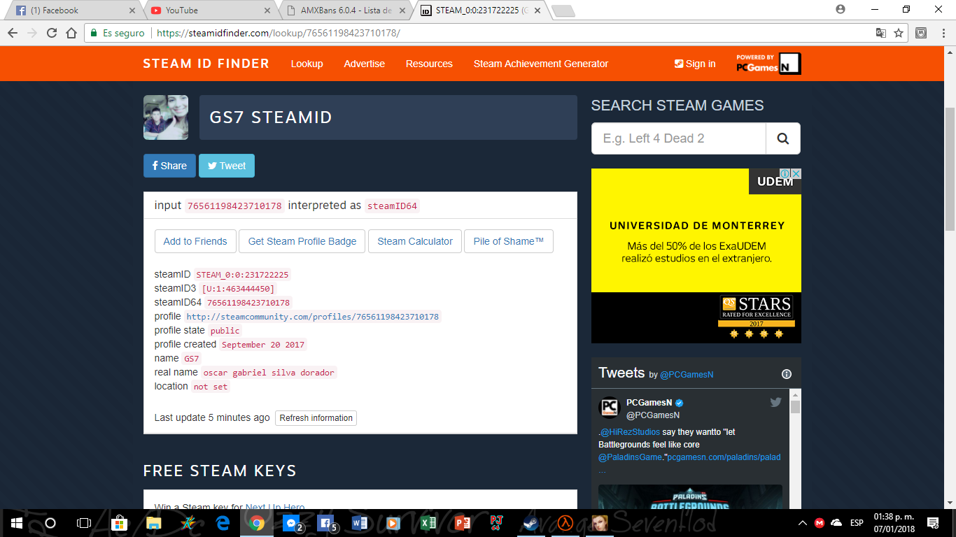
Task: Click the page vertical scrollbar
Action: (x=950, y=169)
